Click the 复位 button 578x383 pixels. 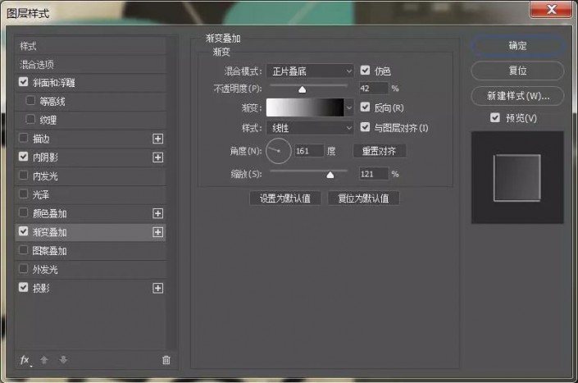coord(517,71)
